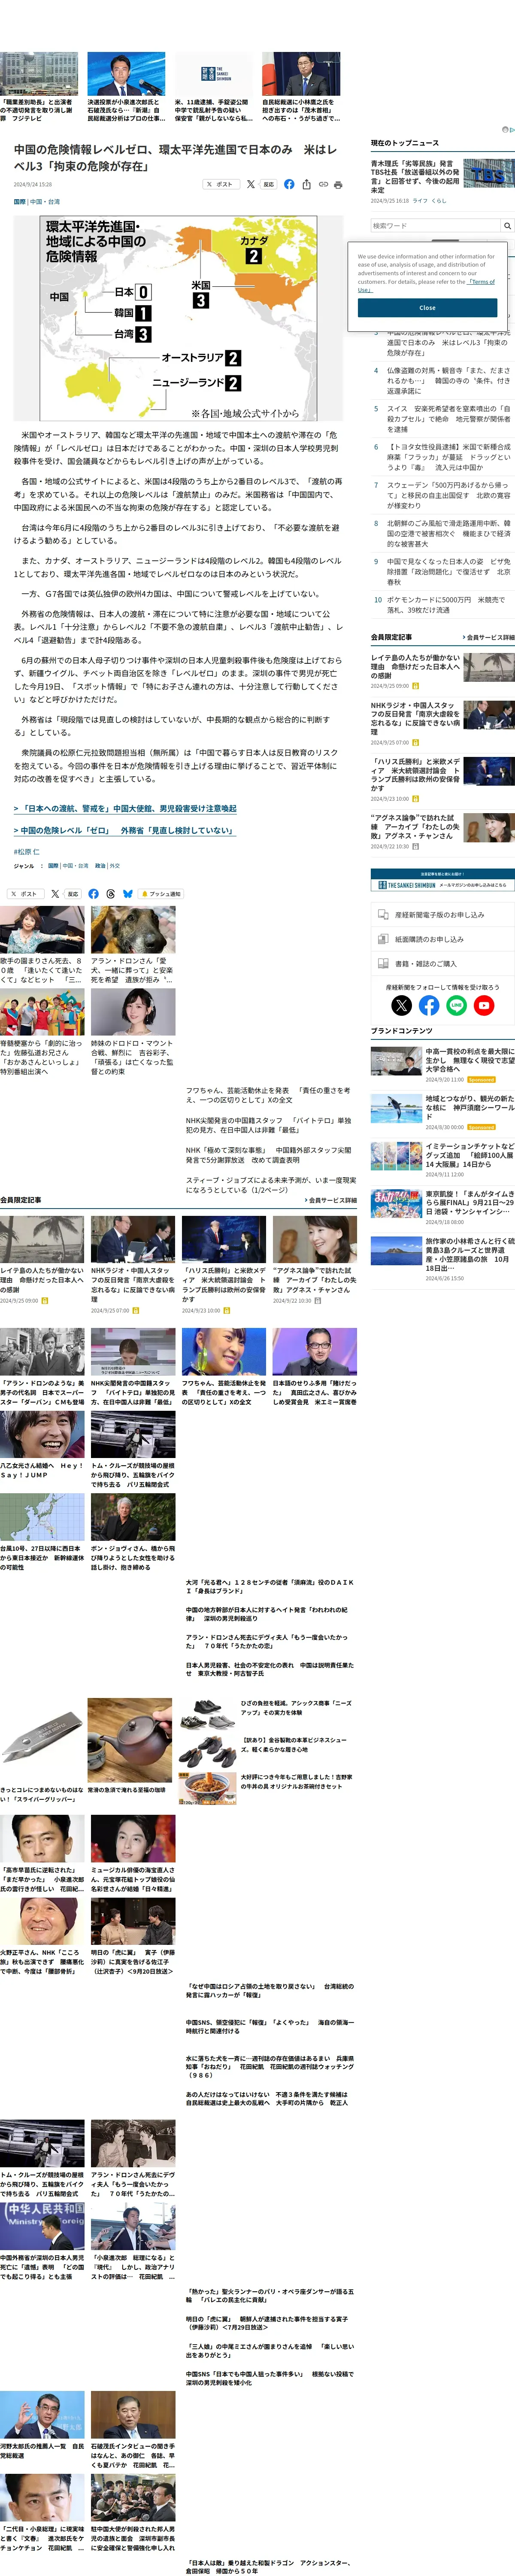Open 紙面購読のお申し込み

(443, 939)
